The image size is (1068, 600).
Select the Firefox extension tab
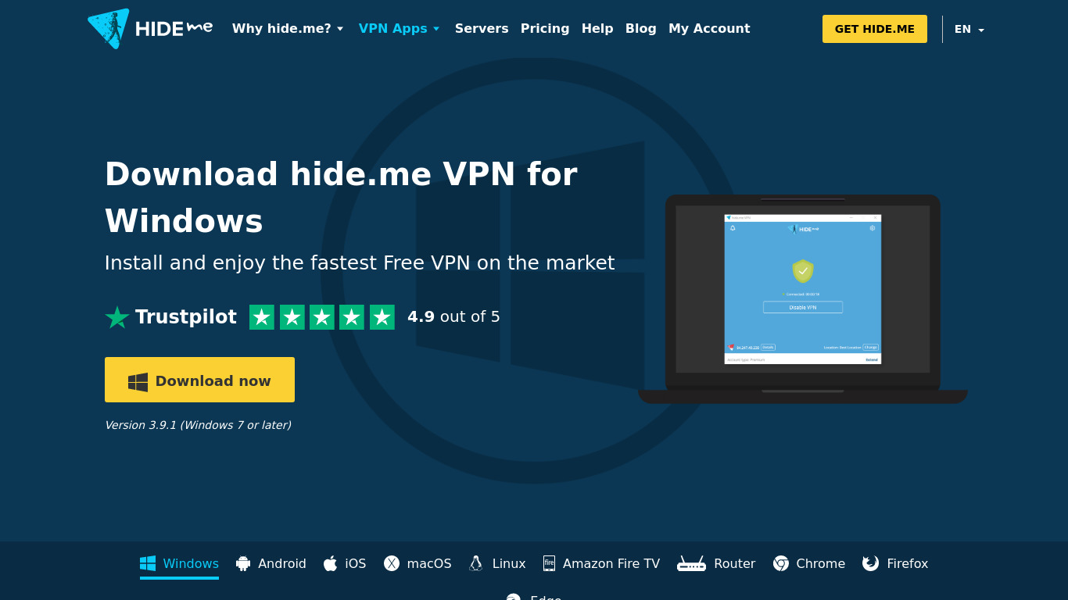click(x=895, y=564)
